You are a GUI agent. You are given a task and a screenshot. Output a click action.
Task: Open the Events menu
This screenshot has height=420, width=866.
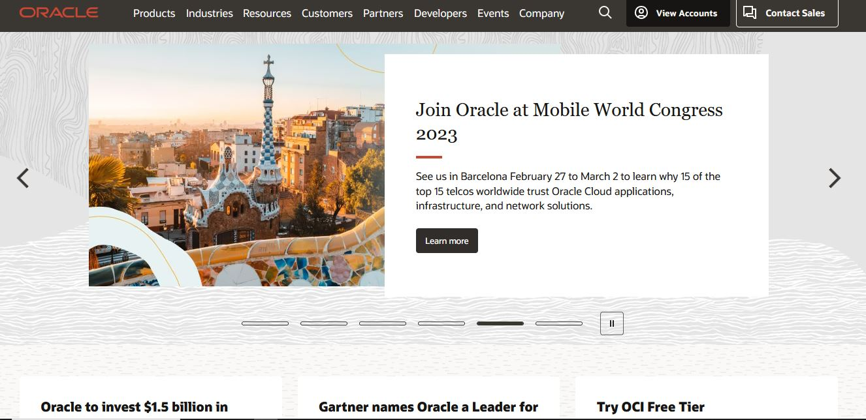[x=493, y=13]
